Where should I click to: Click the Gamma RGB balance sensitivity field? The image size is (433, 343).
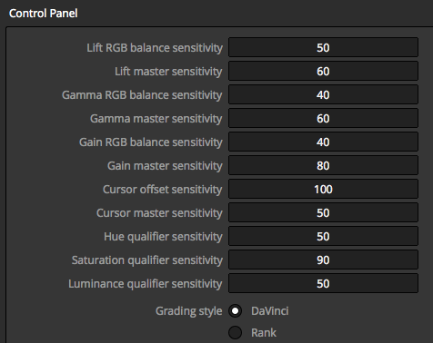point(323,94)
